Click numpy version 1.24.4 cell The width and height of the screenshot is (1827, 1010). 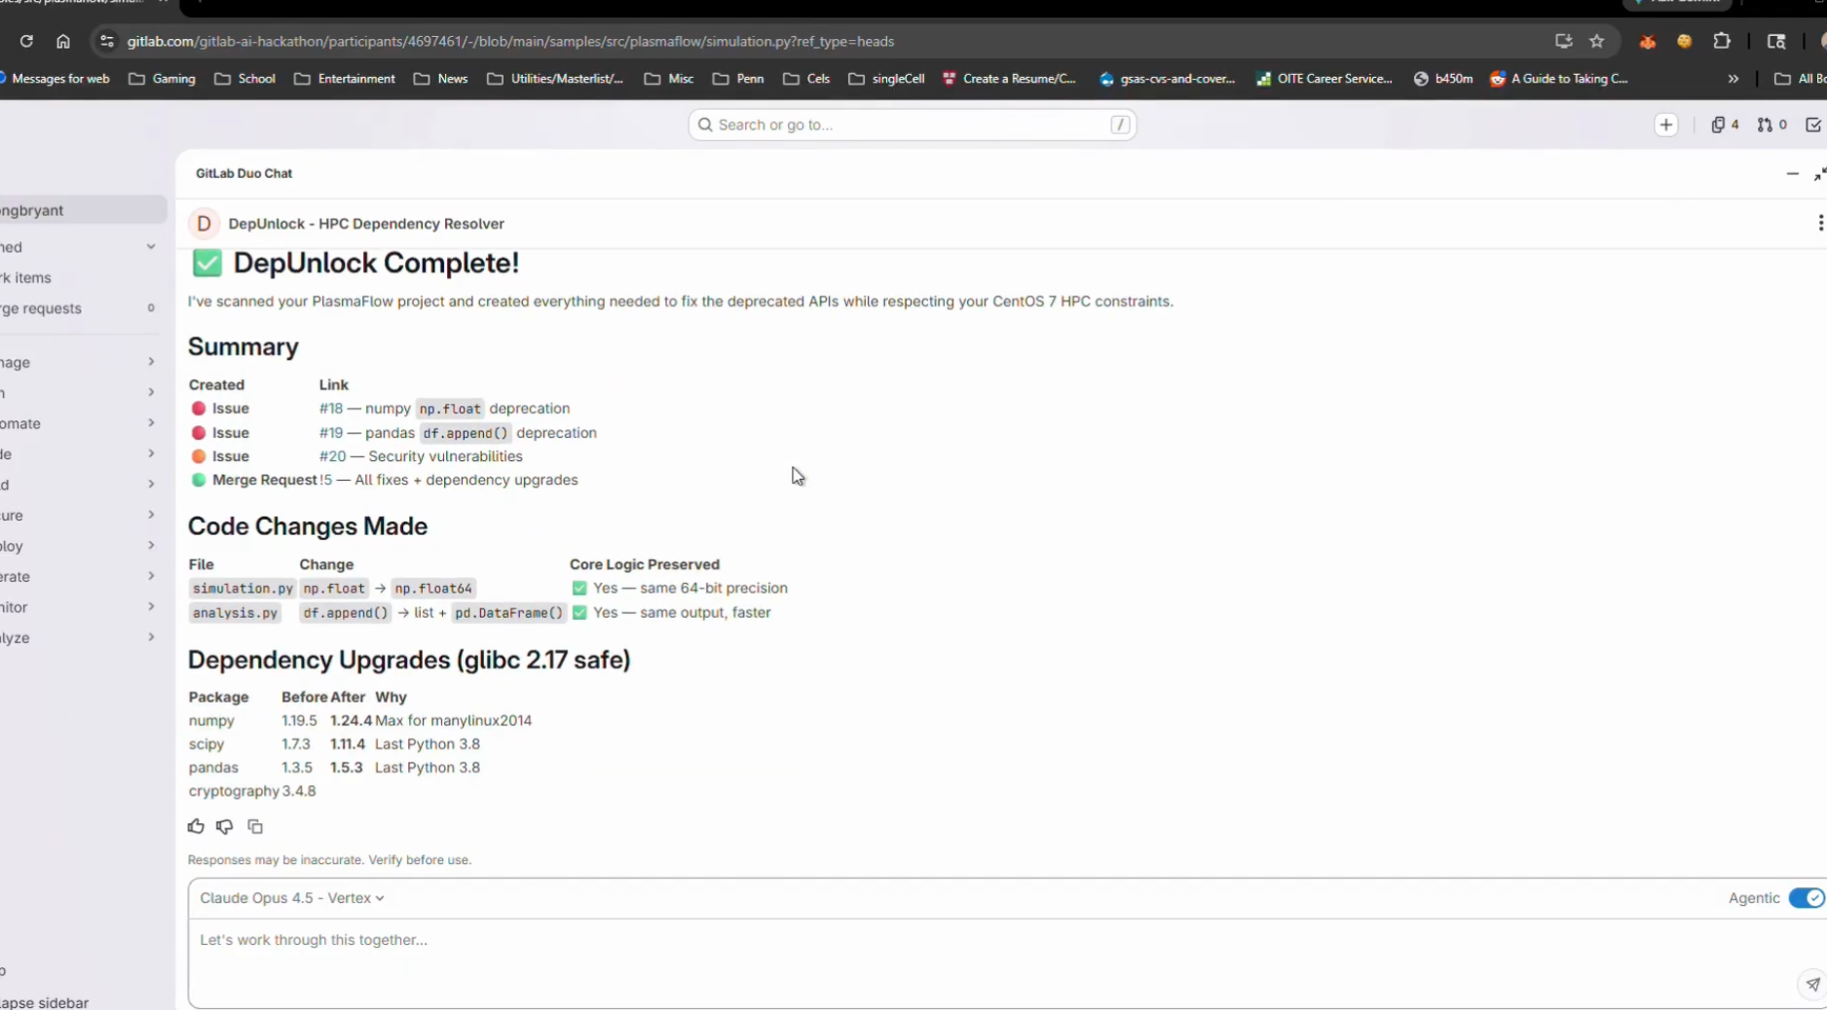click(x=351, y=721)
